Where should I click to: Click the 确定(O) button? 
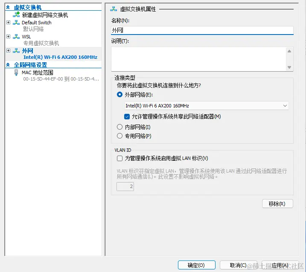pyautogui.click(x=196, y=265)
